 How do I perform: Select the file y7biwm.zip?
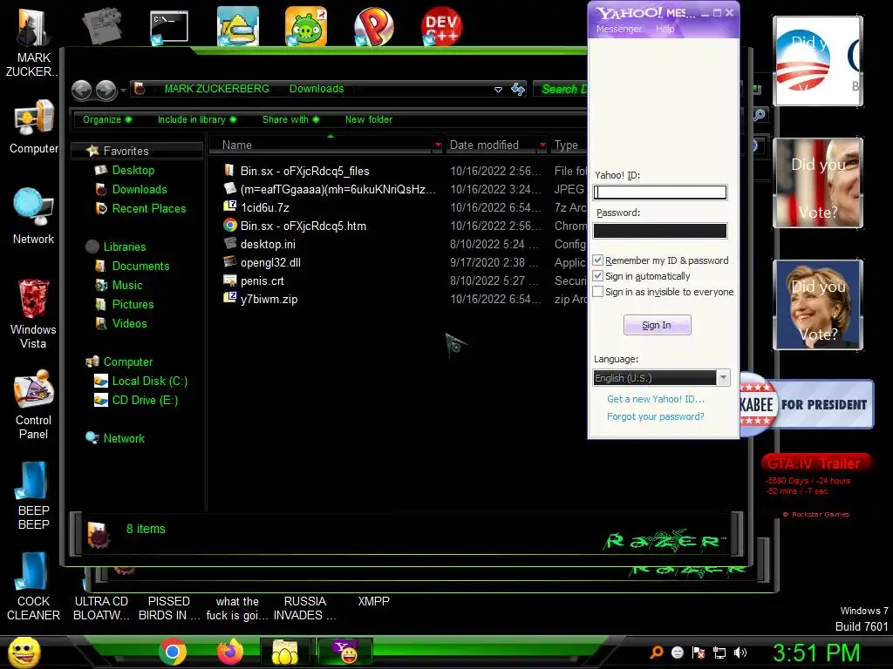click(x=269, y=299)
